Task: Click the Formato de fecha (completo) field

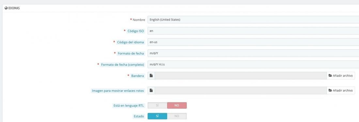Action: coord(253,64)
